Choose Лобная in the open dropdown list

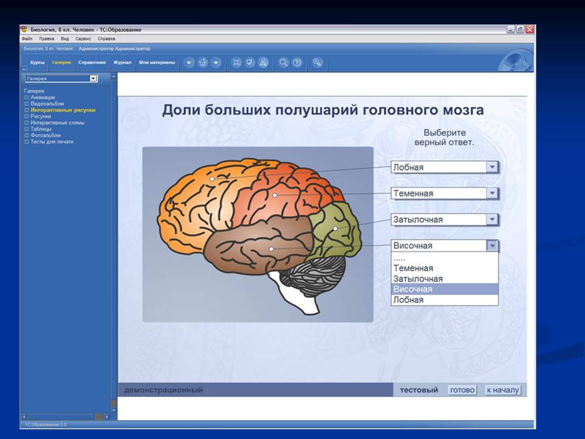click(x=408, y=300)
